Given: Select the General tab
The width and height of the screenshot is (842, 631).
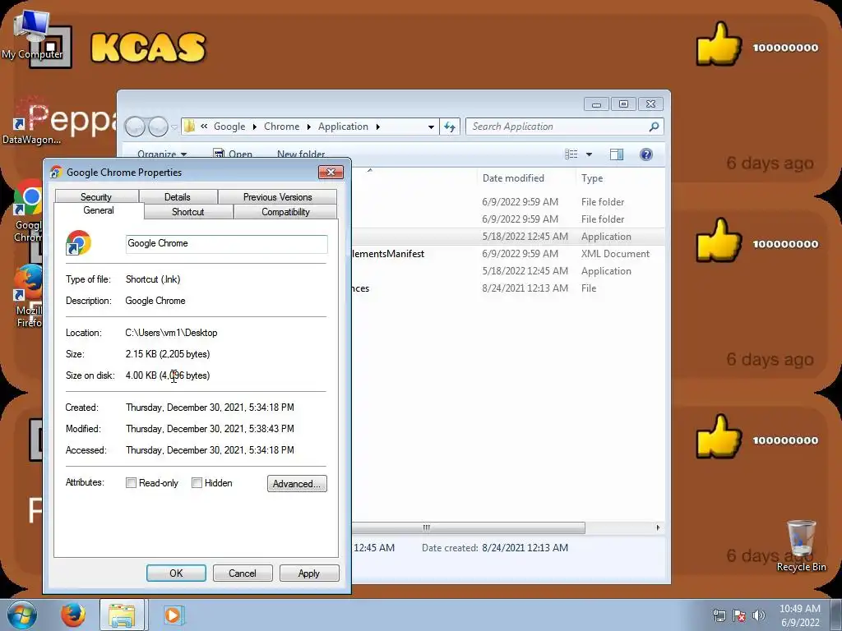Looking at the screenshot, I should (x=99, y=211).
